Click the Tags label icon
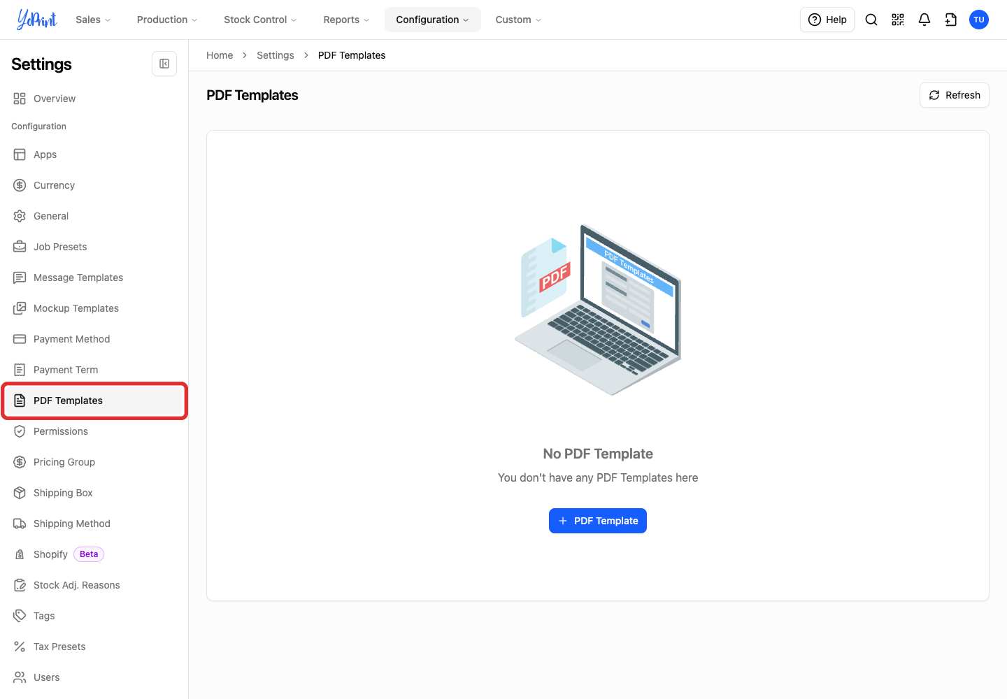 [x=20, y=616]
